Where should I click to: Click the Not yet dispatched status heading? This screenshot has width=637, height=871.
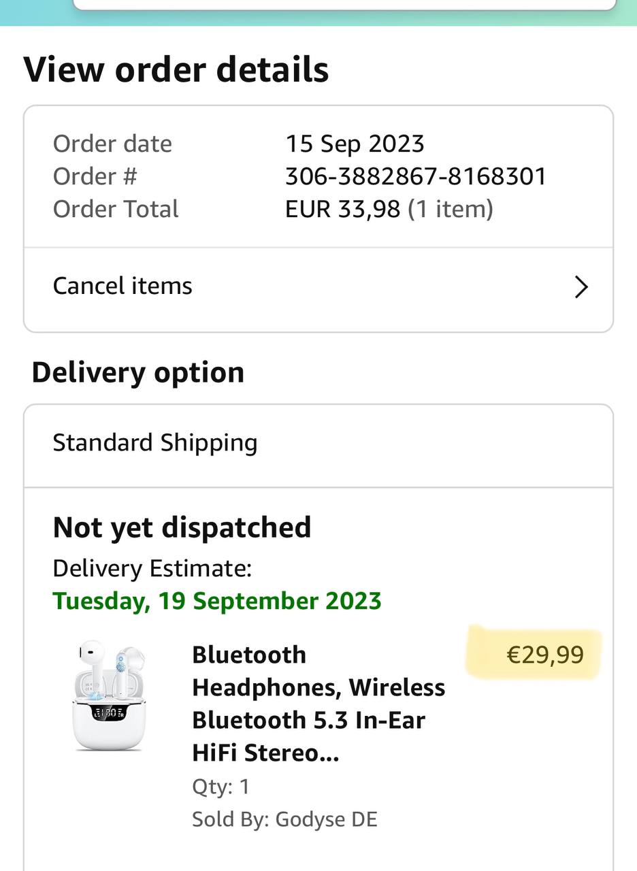pyautogui.click(x=182, y=527)
